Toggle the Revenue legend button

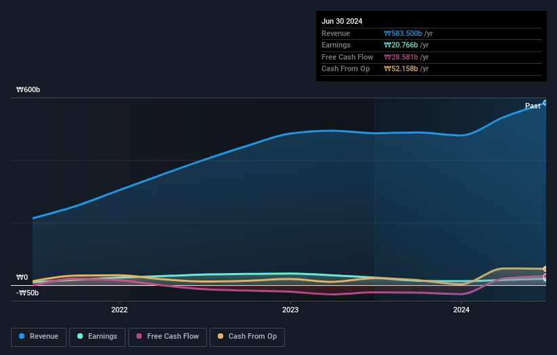coord(39,337)
